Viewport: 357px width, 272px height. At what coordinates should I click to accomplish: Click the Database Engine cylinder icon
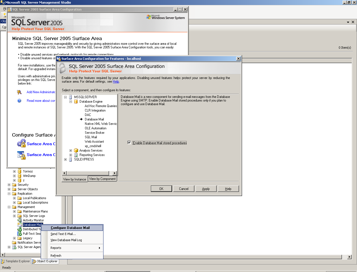[76, 102]
